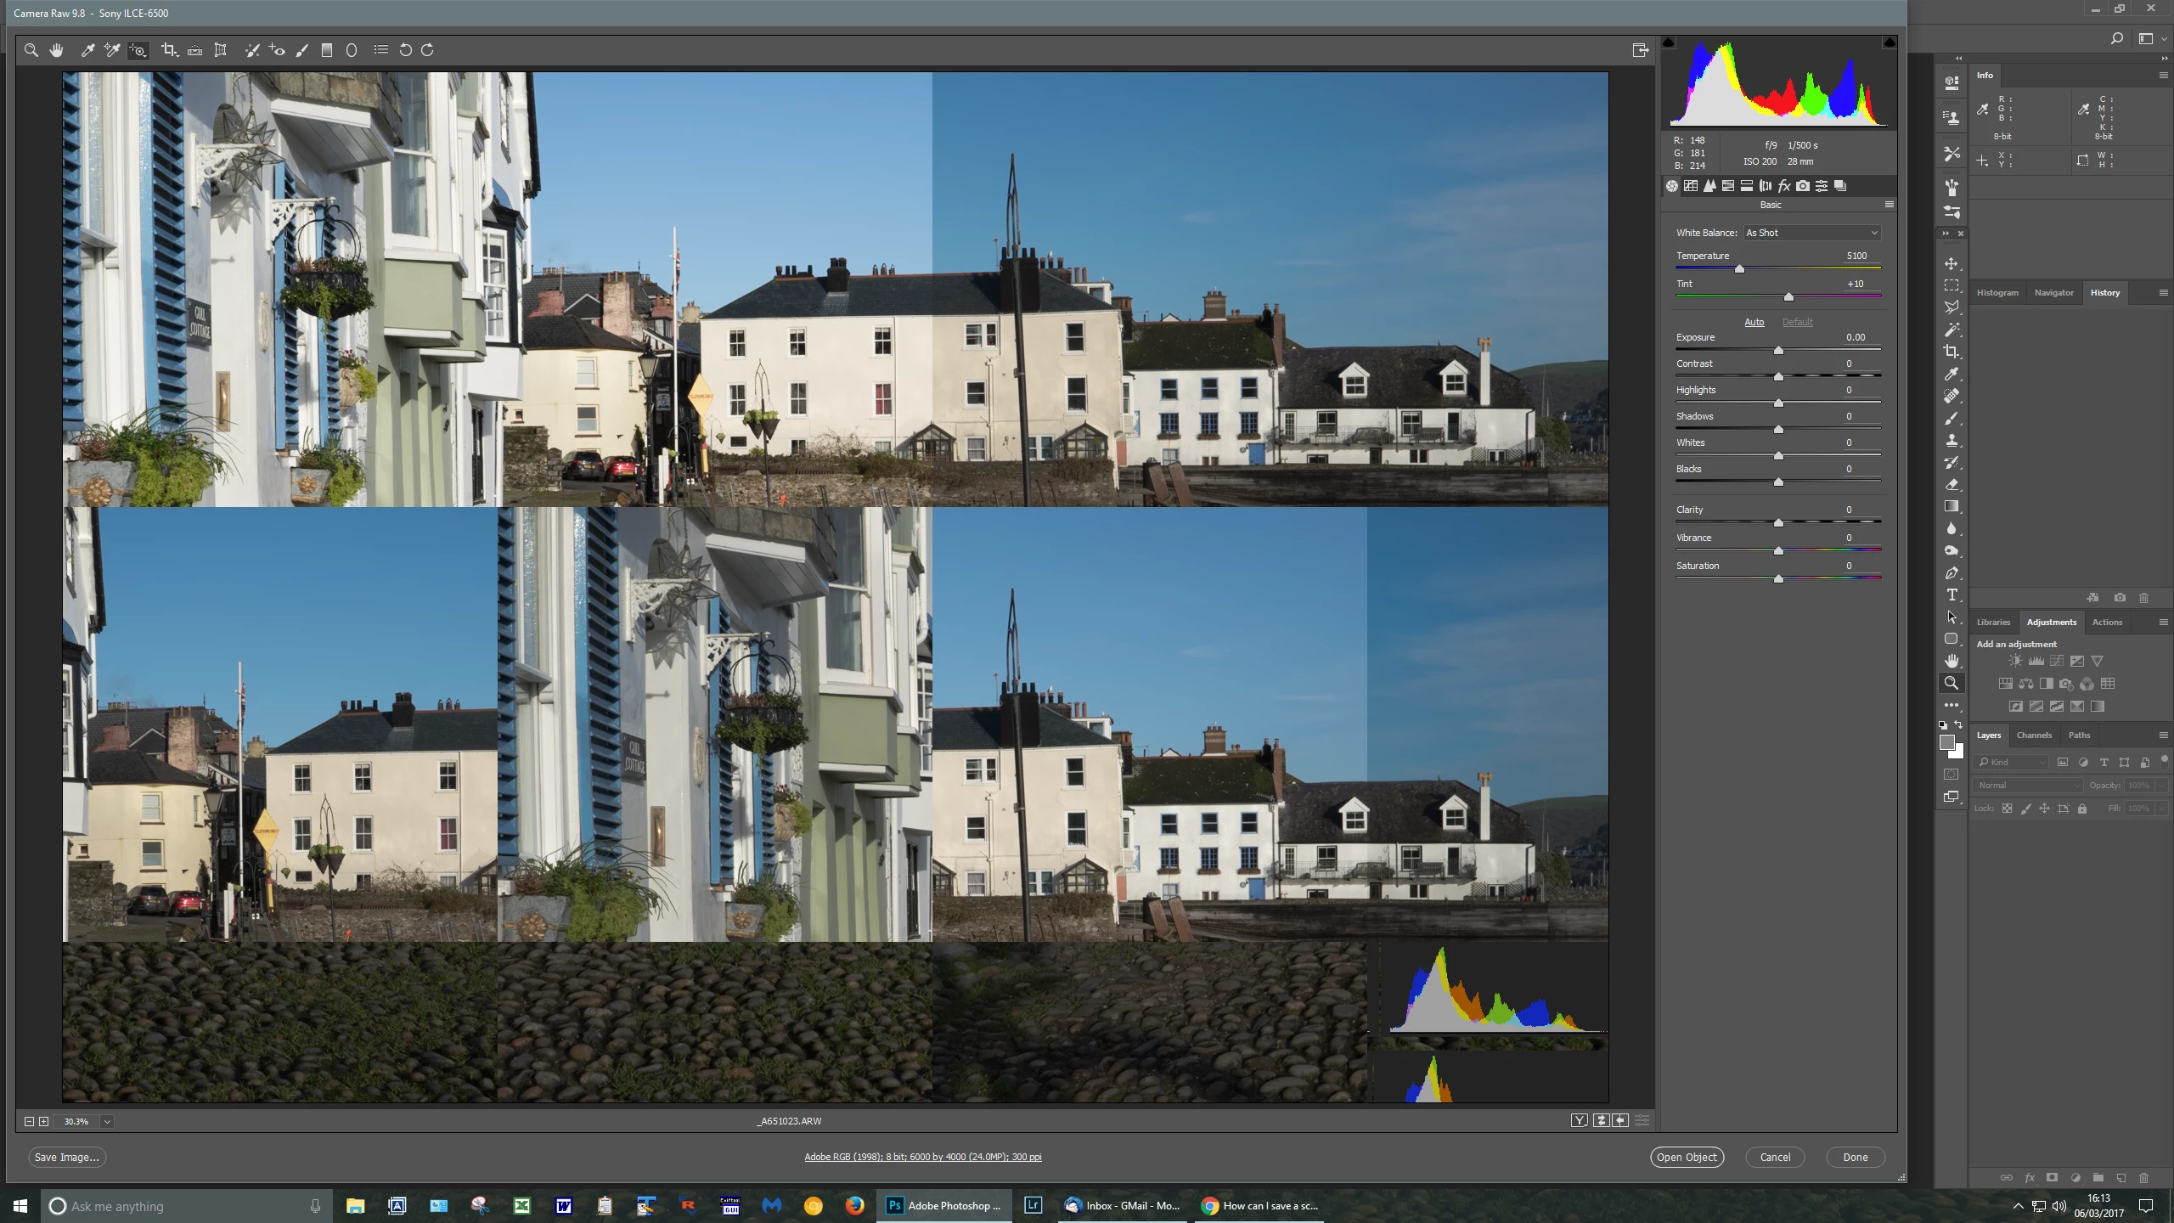This screenshot has width=2174, height=1223.
Task: Select the Radial Filter tool
Action: 352,50
